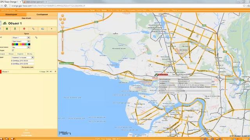
Task: Select the Месяц period button
Action: tap(30, 54)
